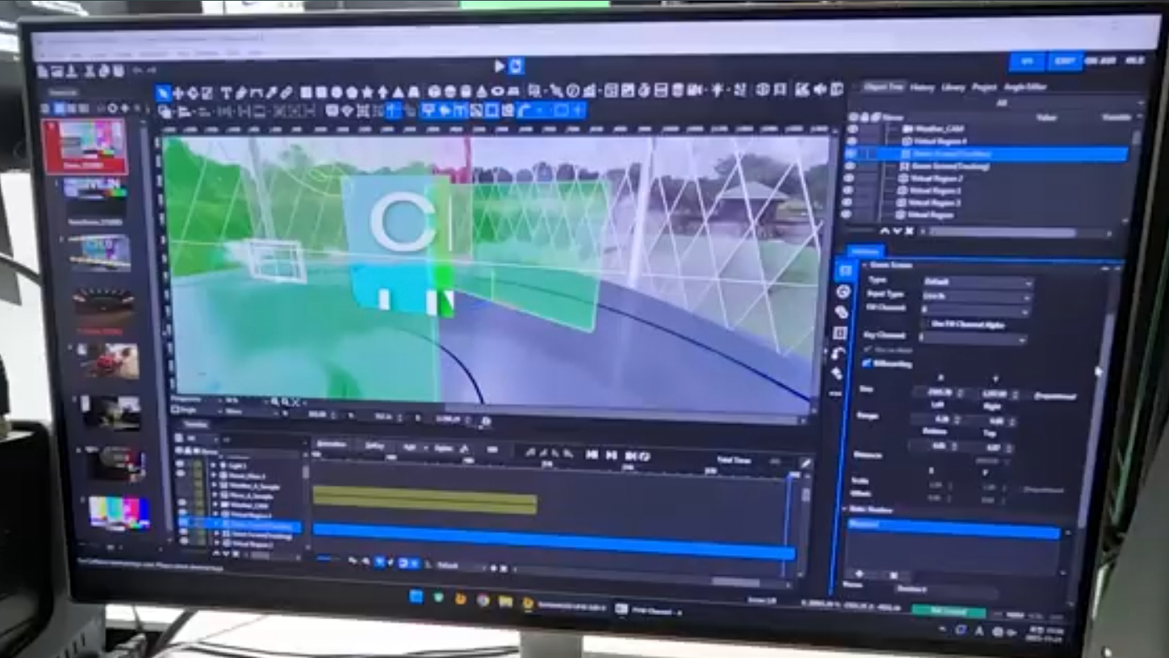Switch to the Object Tree tab
This screenshot has height=658, width=1169.
point(884,86)
